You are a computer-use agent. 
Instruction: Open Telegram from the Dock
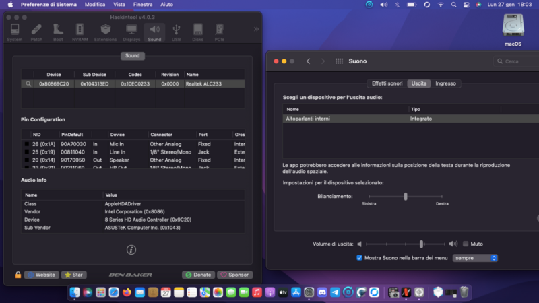[x=335, y=292]
